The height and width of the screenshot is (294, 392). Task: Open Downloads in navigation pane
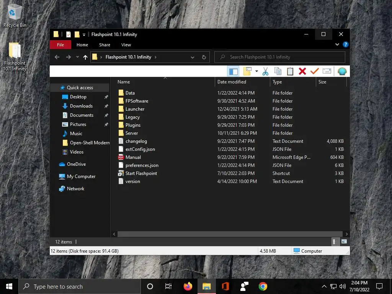[81, 106]
